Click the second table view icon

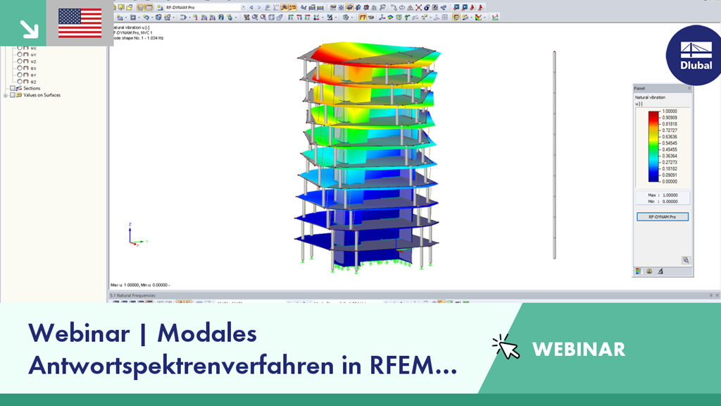[x=149, y=7]
